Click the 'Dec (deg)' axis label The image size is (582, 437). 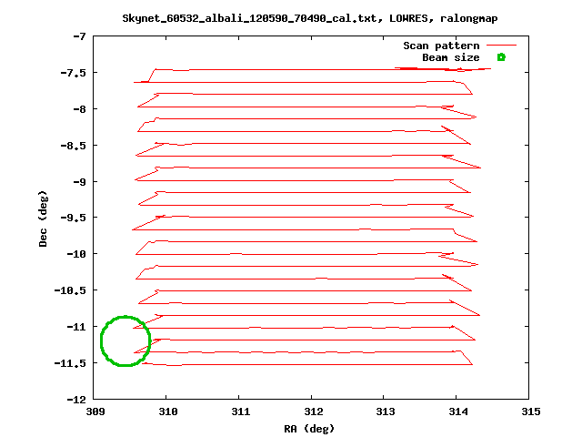click(x=43, y=218)
